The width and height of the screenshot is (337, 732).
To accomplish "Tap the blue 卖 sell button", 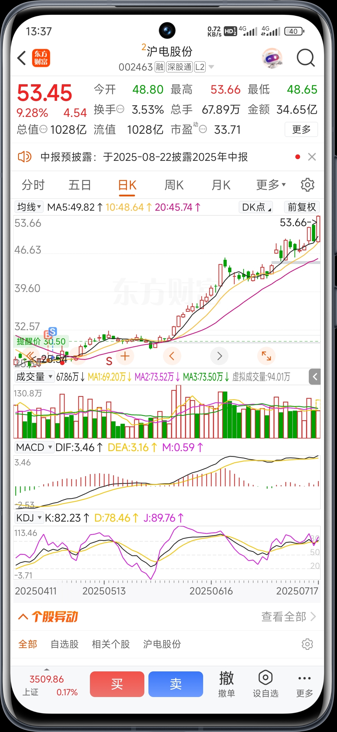I will pyautogui.click(x=176, y=684).
